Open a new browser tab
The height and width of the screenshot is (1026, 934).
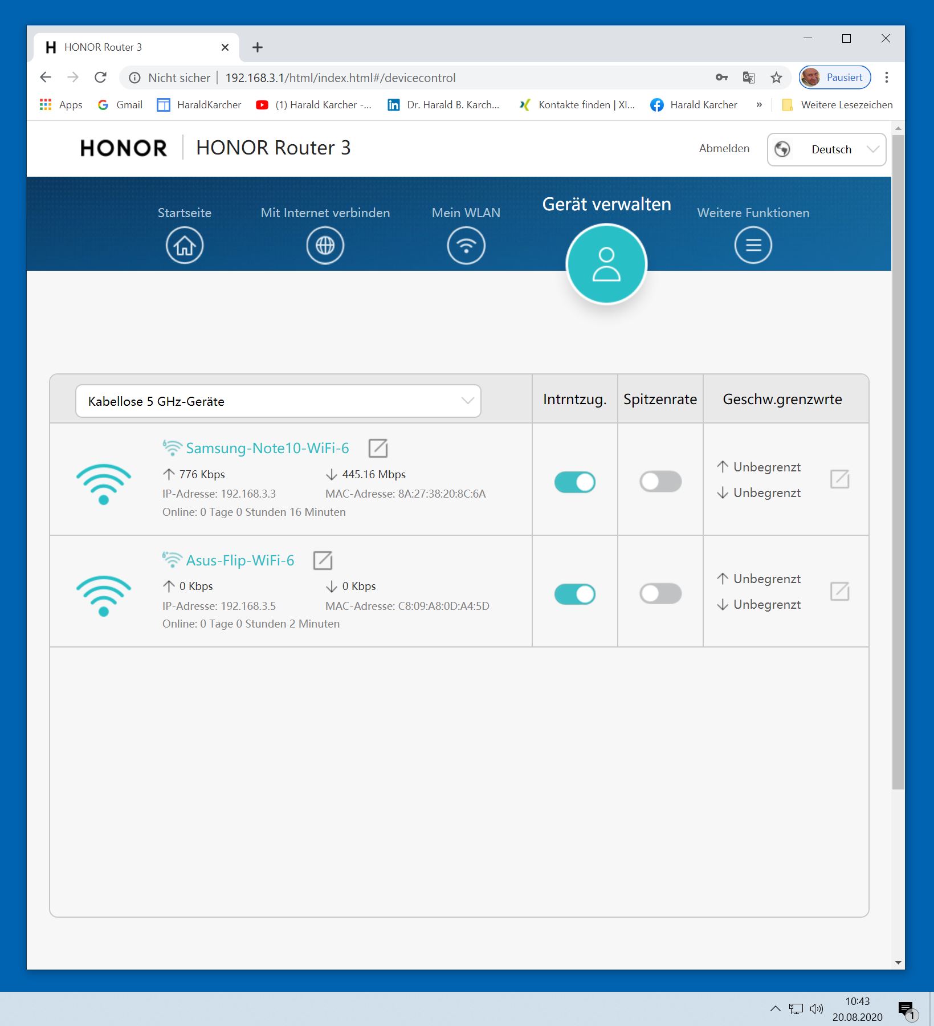(x=258, y=47)
